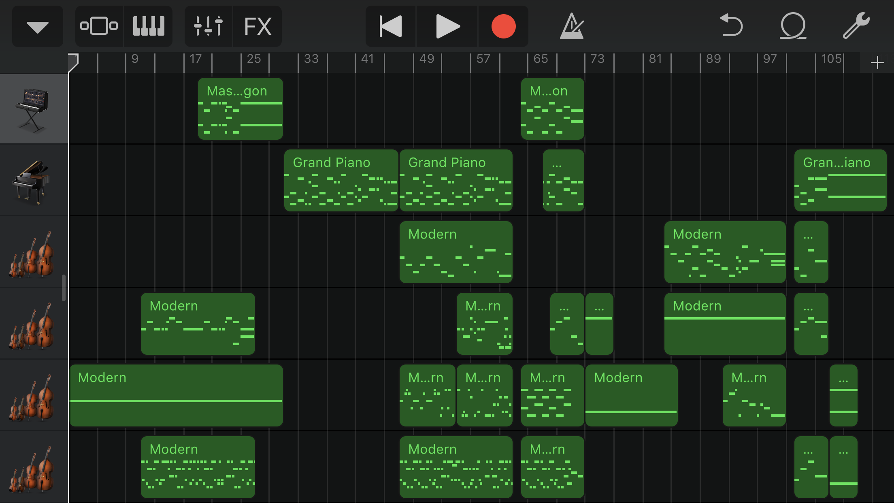Select the first strings track header

click(x=34, y=252)
